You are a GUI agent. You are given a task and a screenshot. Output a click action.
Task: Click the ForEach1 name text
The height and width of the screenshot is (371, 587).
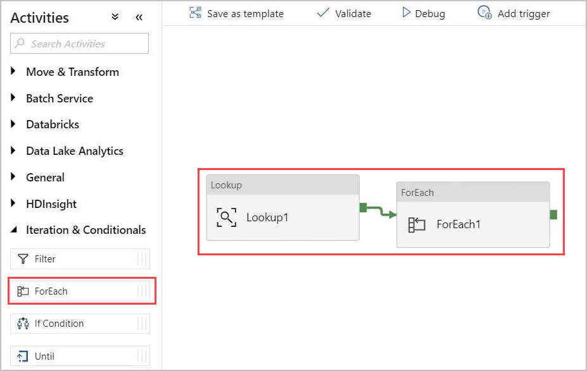click(458, 224)
